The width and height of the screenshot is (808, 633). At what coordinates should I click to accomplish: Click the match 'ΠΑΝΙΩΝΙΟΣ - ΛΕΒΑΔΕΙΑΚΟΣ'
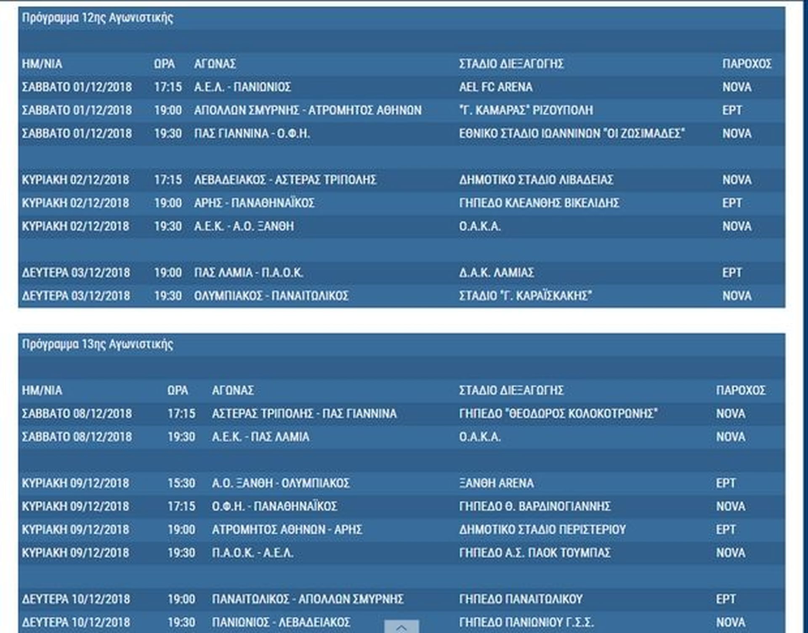[281, 622]
